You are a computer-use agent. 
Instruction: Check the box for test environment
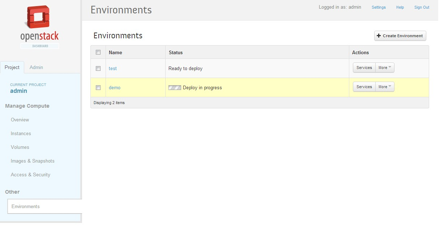point(98,68)
